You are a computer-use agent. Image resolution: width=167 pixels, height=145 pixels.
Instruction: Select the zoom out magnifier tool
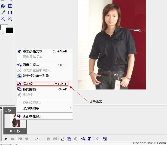coord(10,19)
